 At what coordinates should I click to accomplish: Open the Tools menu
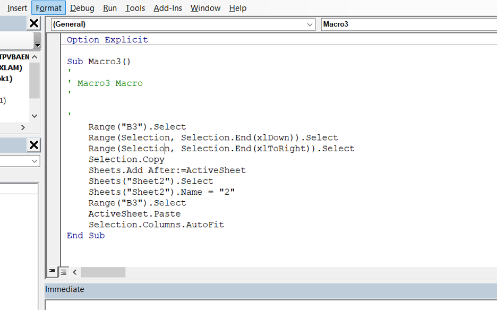(x=135, y=8)
